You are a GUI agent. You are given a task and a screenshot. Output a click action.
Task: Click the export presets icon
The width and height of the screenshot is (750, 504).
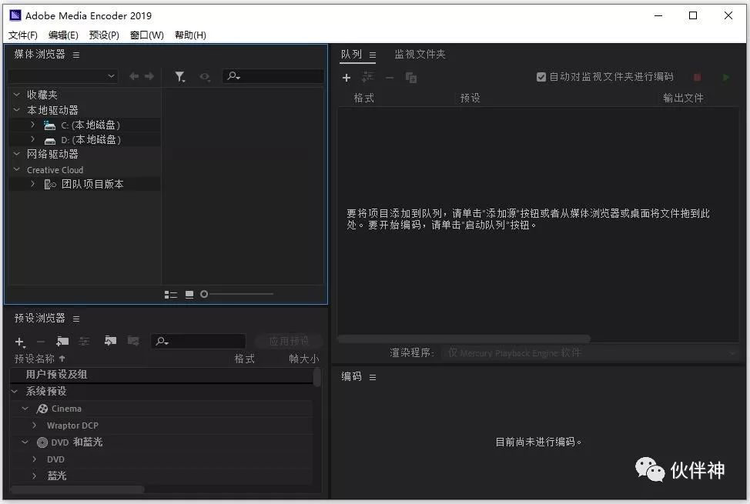(133, 341)
